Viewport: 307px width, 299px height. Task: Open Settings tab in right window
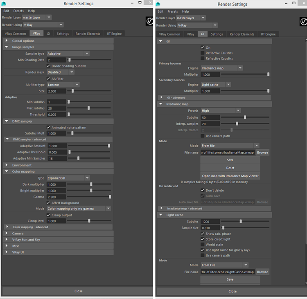pos(217,34)
